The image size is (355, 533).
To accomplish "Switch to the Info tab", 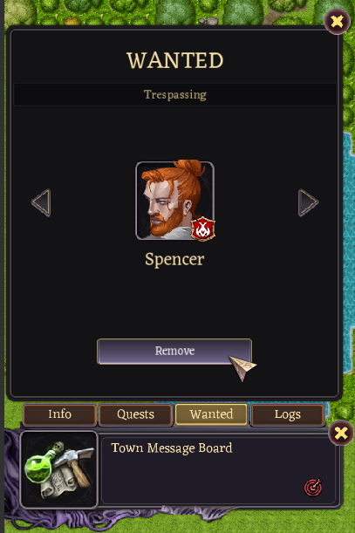I will coord(59,414).
